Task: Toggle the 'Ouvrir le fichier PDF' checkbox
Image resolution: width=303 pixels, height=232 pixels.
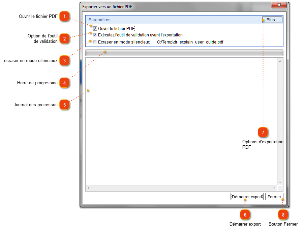Action: pos(95,29)
